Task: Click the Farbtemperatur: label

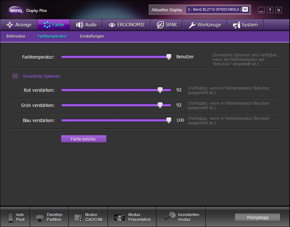Action: tap(38, 57)
